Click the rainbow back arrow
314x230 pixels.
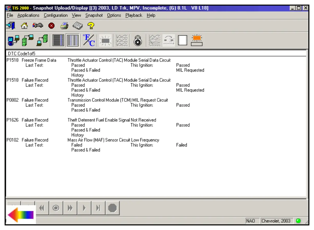point(21,215)
